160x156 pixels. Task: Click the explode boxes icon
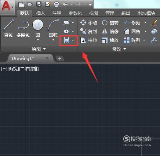click(154, 31)
